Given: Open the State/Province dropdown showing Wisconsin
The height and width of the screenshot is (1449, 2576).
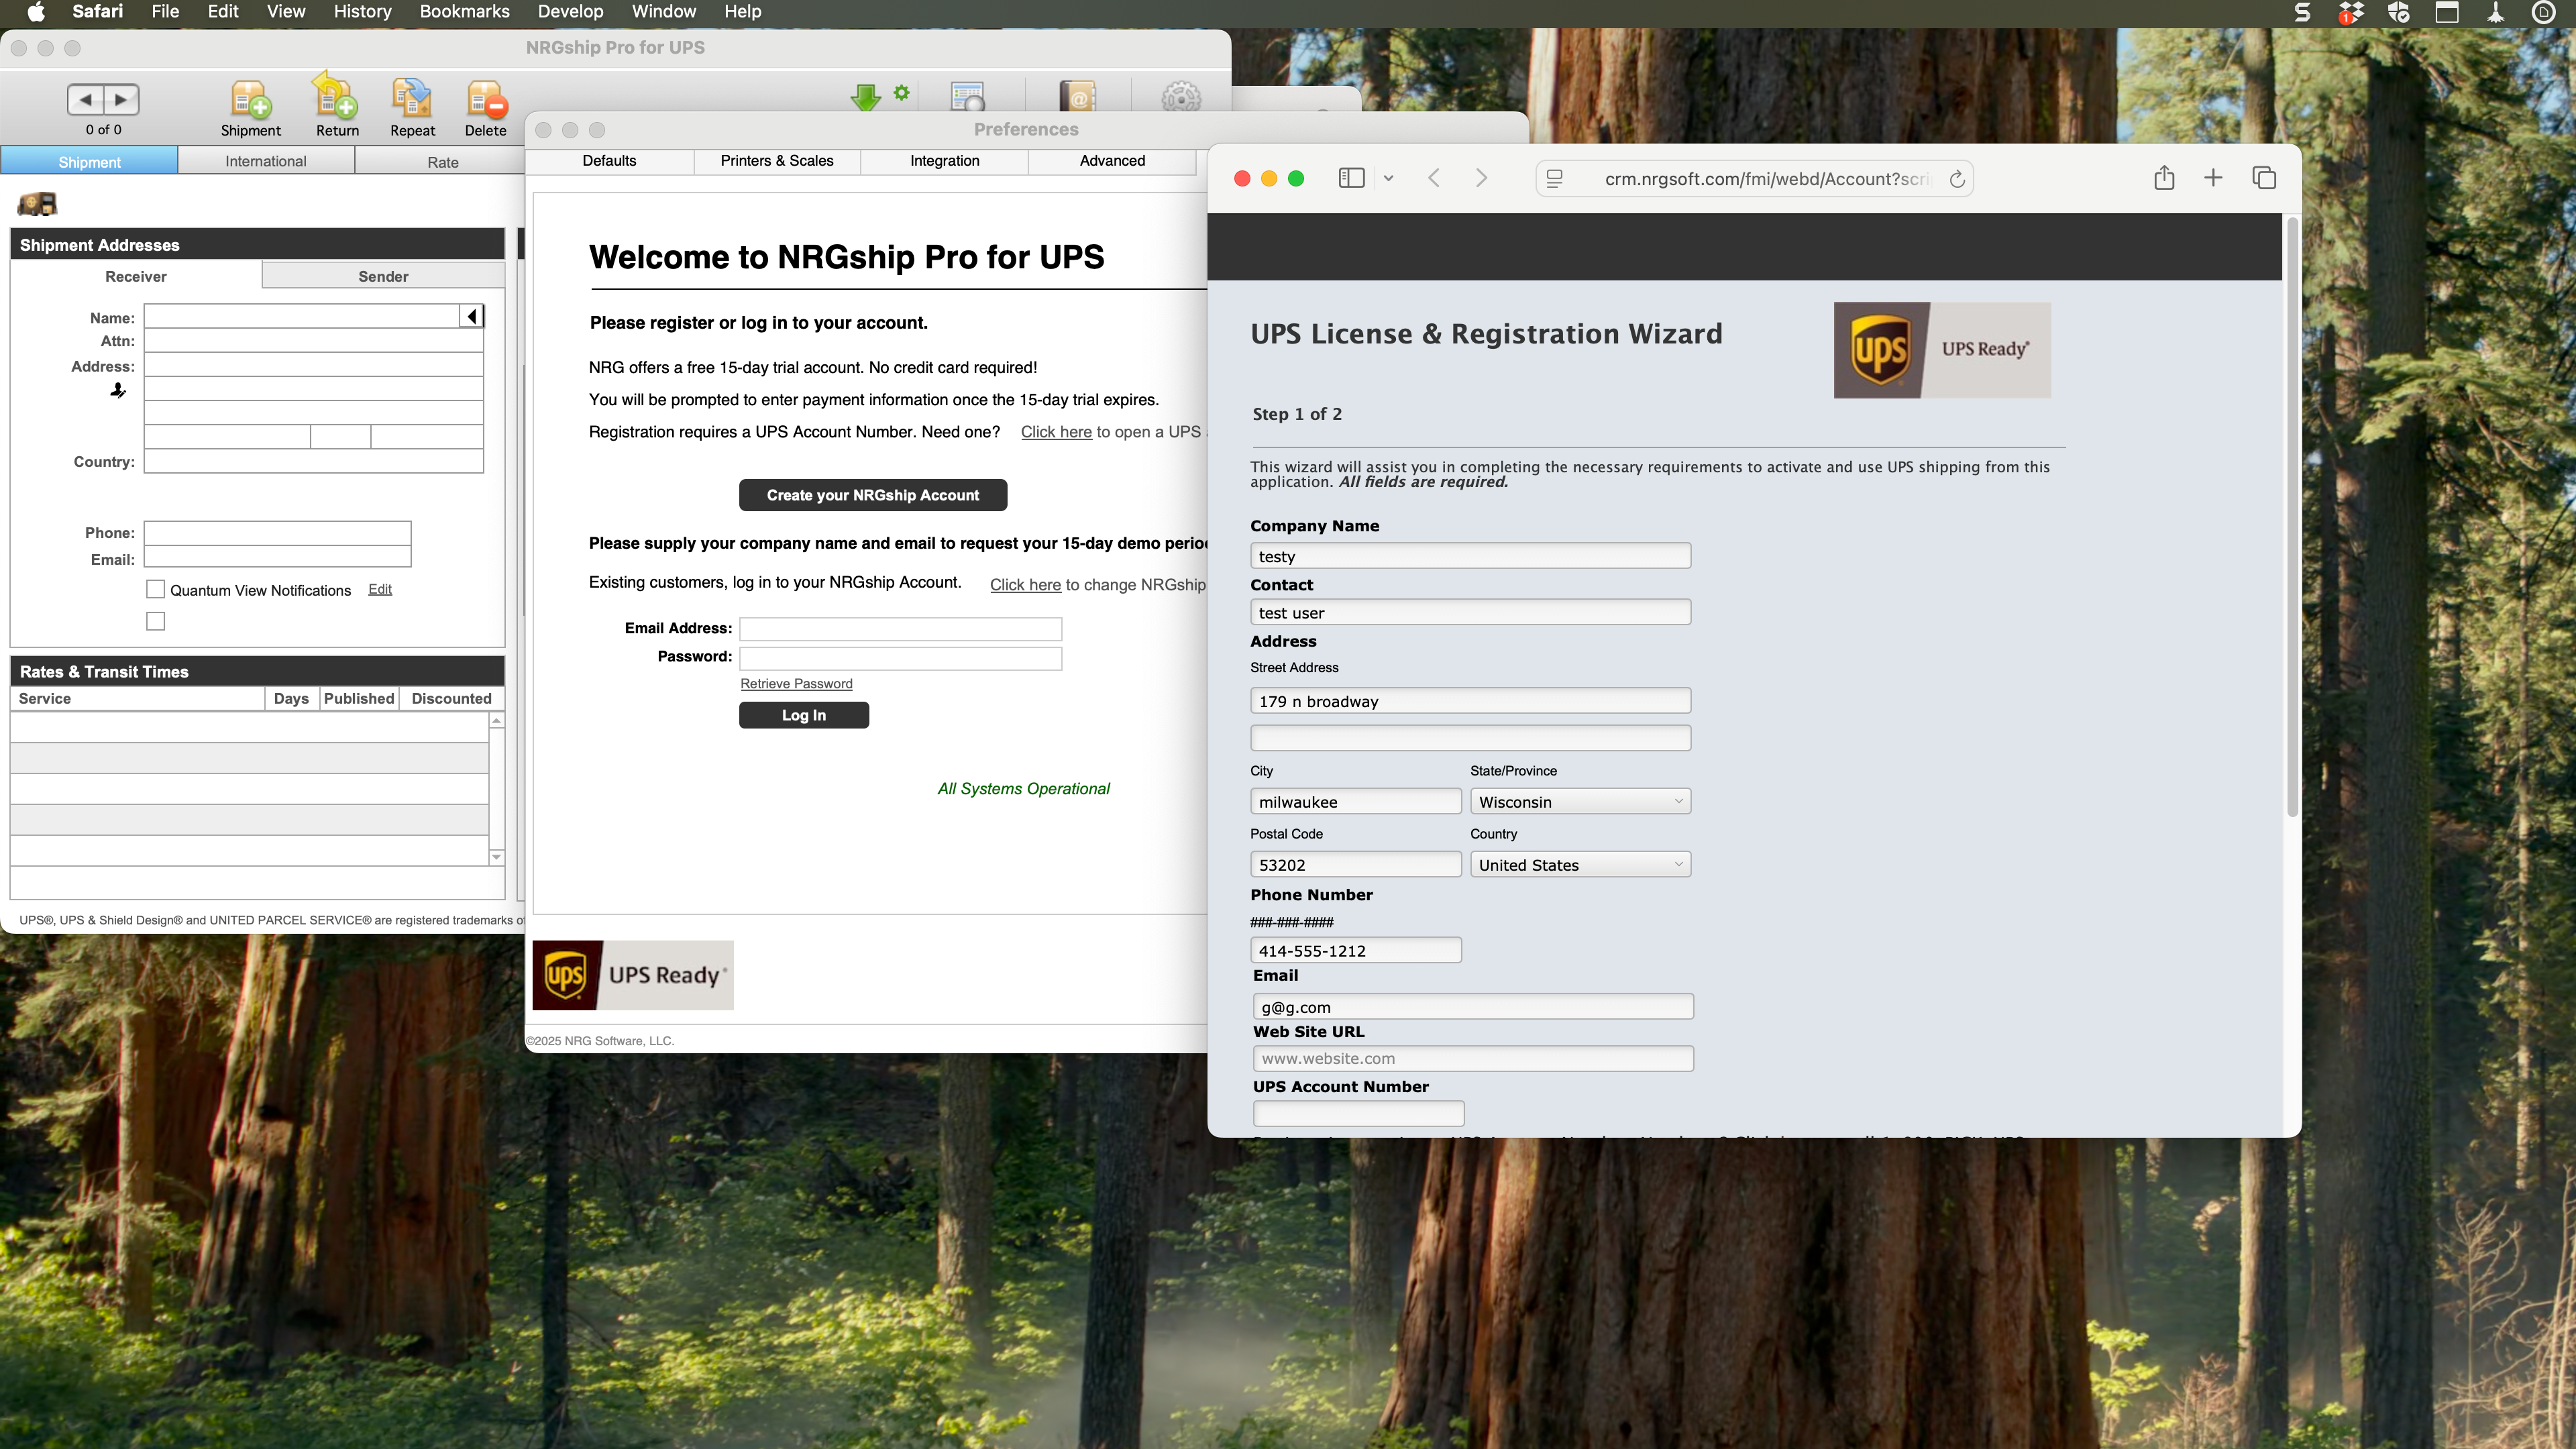Looking at the screenshot, I should pos(1580,802).
